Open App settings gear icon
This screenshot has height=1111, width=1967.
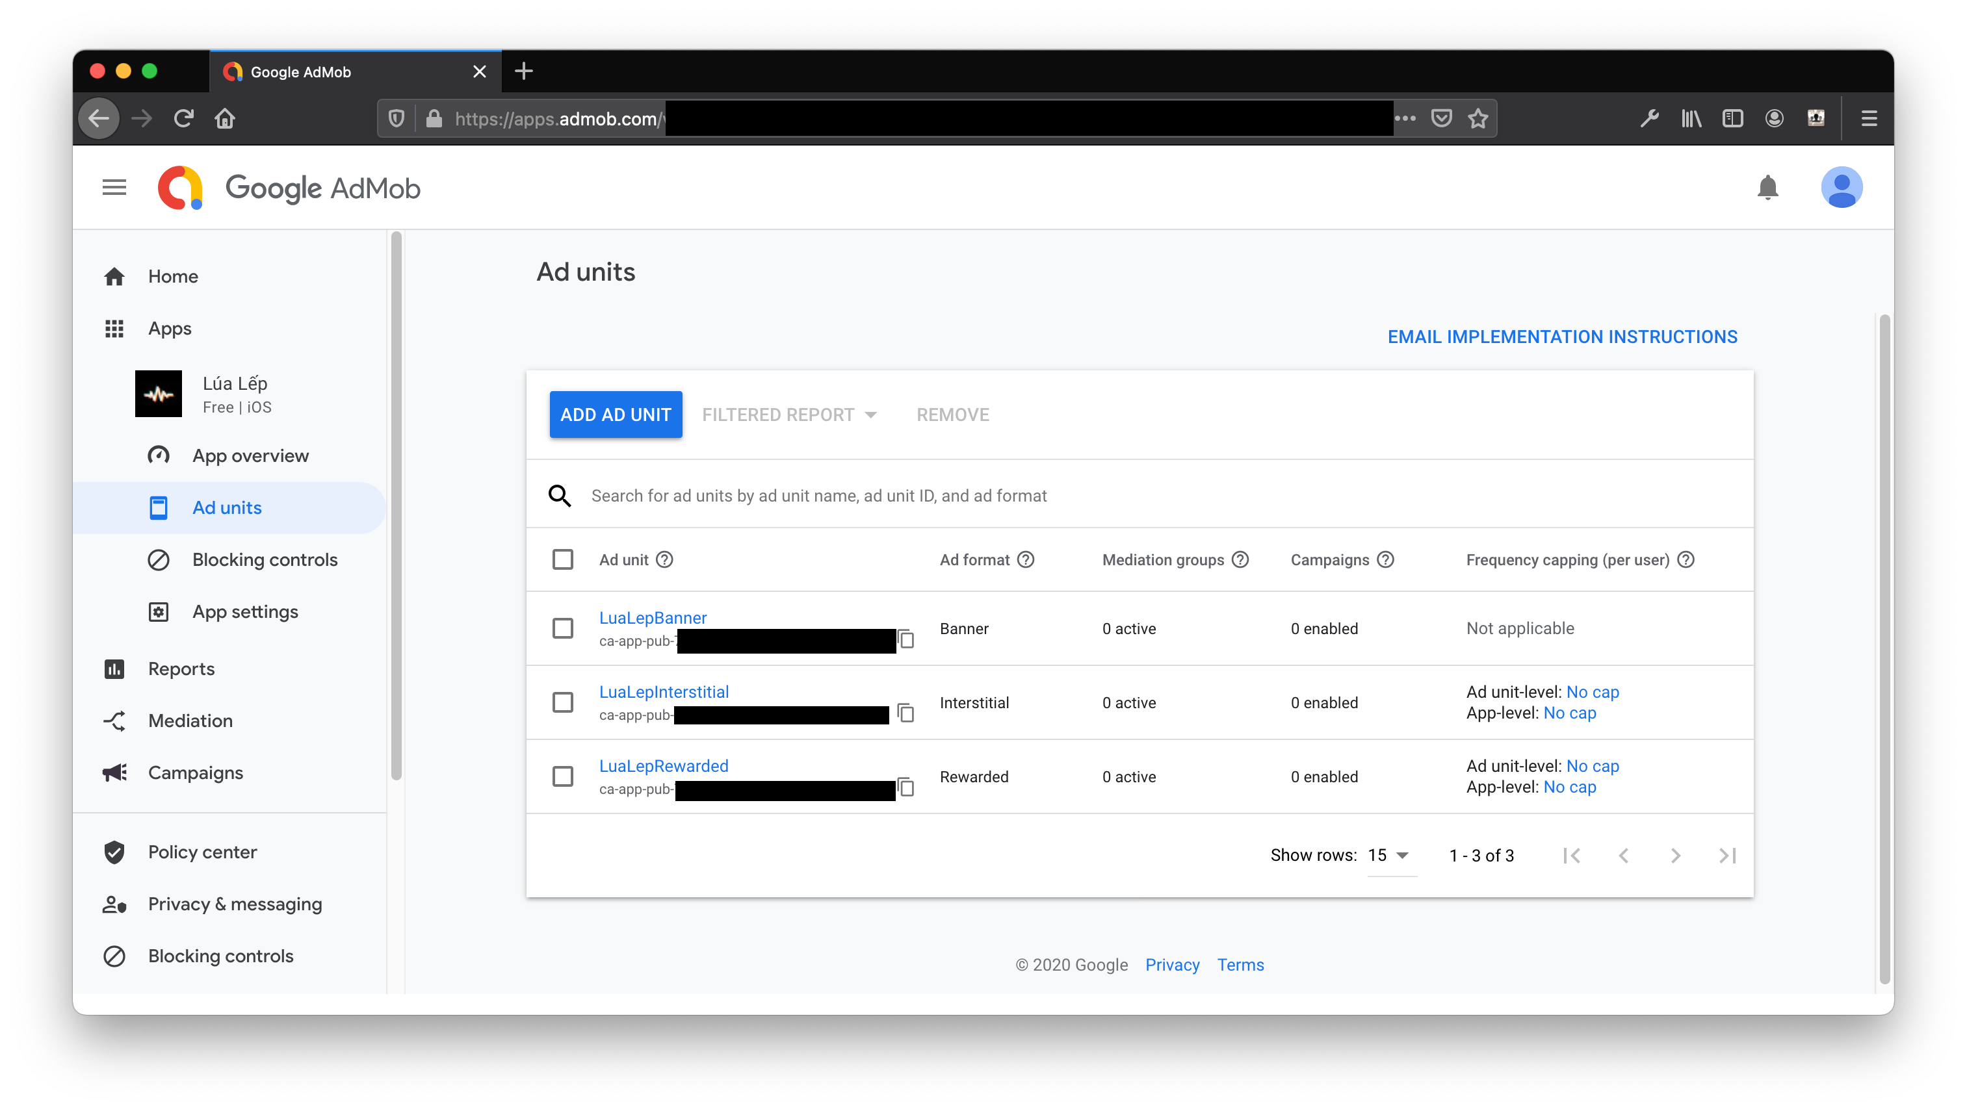(x=158, y=611)
